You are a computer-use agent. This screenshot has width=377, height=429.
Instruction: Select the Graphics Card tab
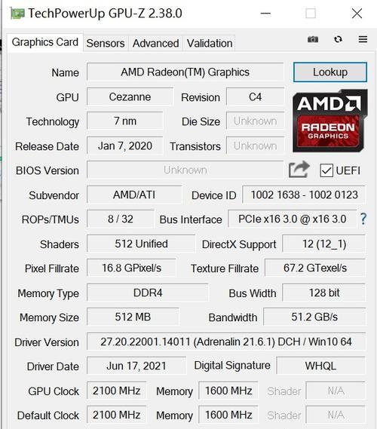[x=45, y=42]
